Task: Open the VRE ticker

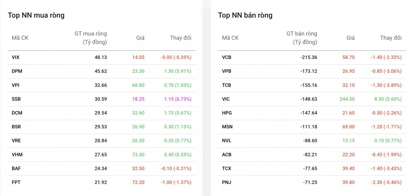Action: (16, 141)
